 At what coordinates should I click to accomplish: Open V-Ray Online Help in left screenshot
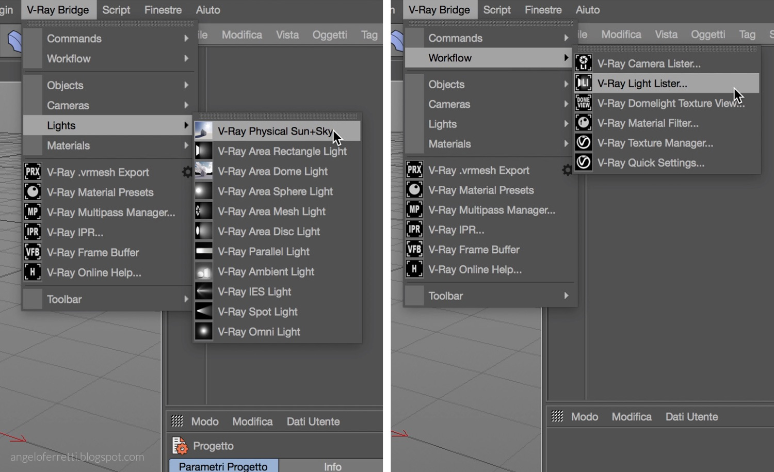tap(94, 273)
